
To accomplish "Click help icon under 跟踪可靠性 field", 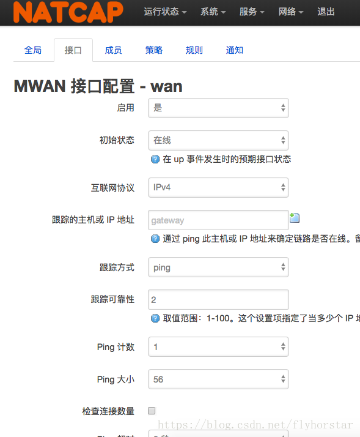I will click(155, 318).
